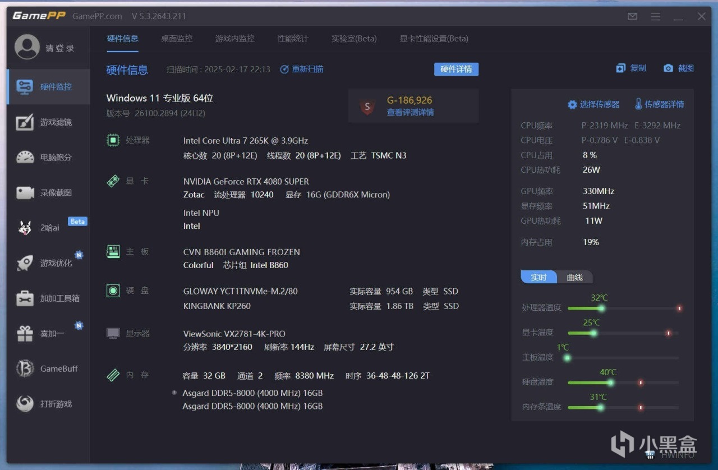Click KINGBANK KP260 disk entry
This screenshot has width=718, height=470.
pyautogui.click(x=217, y=306)
